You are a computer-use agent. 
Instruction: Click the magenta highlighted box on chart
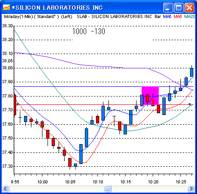pos(150,96)
